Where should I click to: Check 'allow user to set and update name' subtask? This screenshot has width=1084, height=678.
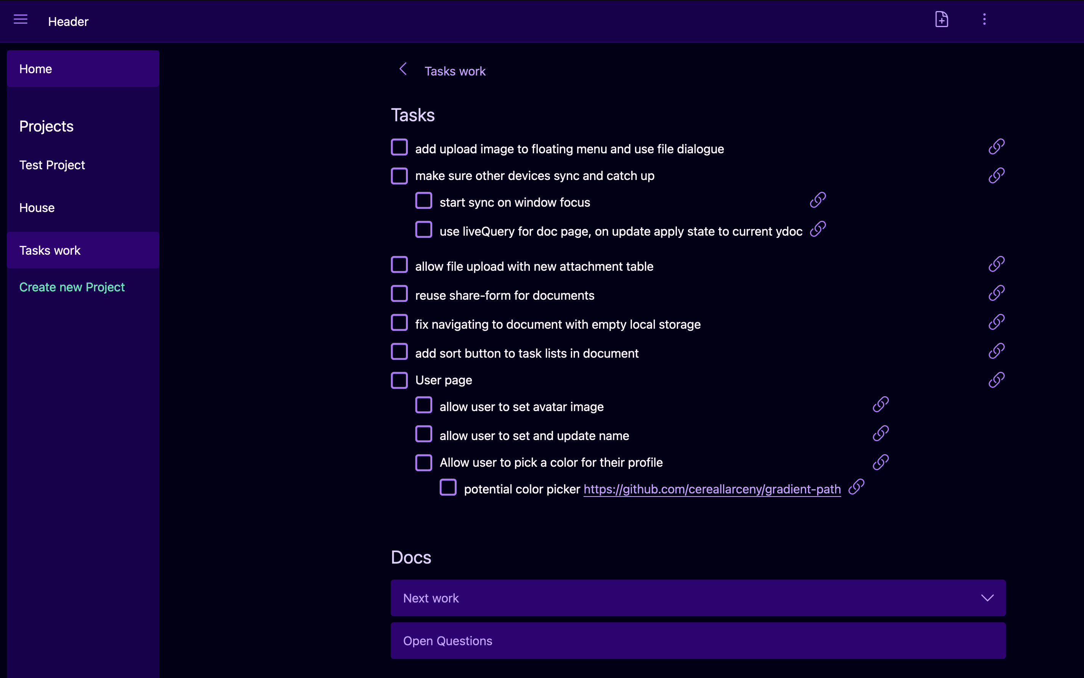(423, 434)
